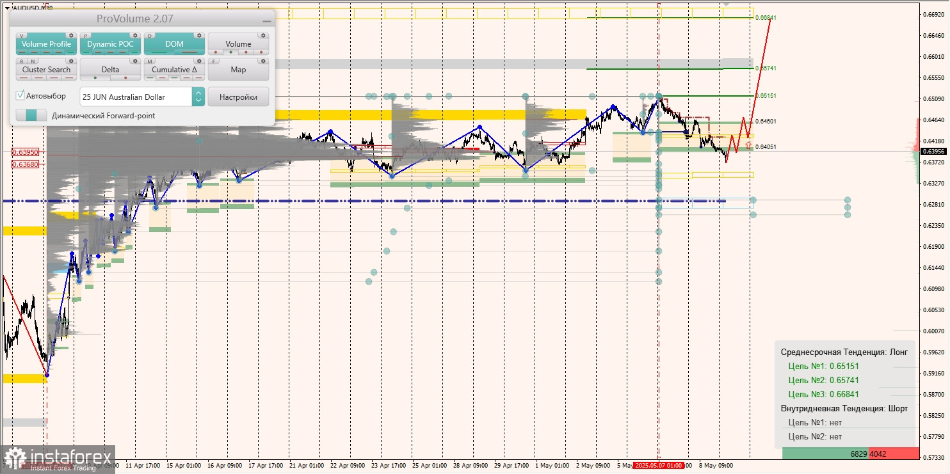Click the 8 May 09:00 time label
This screenshot has width=950, height=474.
(x=716, y=466)
